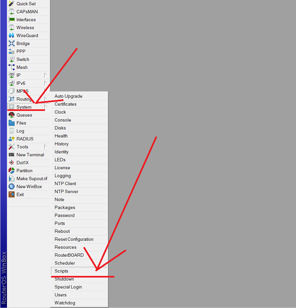Click the Wireless antenna icon

(12, 27)
